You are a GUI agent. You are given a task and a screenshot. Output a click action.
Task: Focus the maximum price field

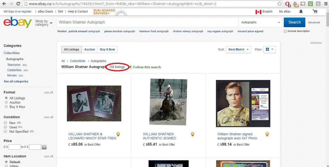35,147
